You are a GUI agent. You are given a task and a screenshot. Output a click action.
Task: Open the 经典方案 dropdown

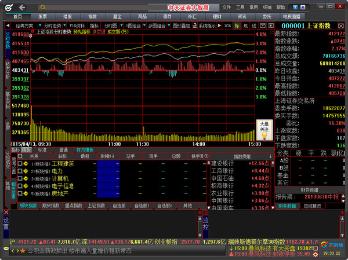pos(27,26)
